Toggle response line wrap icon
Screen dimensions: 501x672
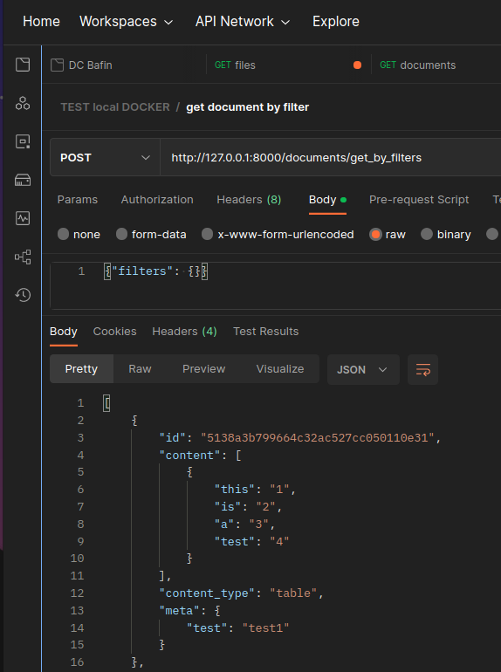tap(422, 369)
